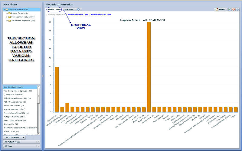The width and height of the screenshot is (242, 151).
Task: Click the company list scrollbar down arrow
Action: click(x=38, y=133)
